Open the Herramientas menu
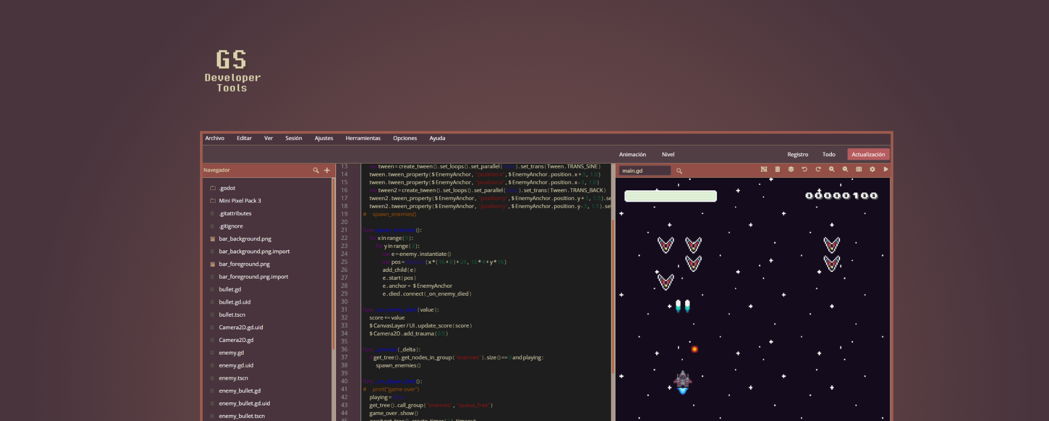 click(x=363, y=138)
